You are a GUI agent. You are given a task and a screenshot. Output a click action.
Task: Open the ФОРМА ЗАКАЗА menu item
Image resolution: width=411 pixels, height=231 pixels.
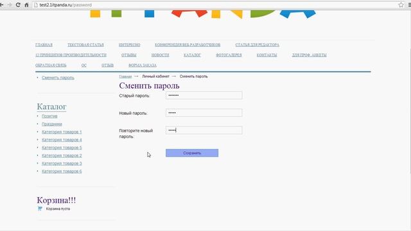143,65
